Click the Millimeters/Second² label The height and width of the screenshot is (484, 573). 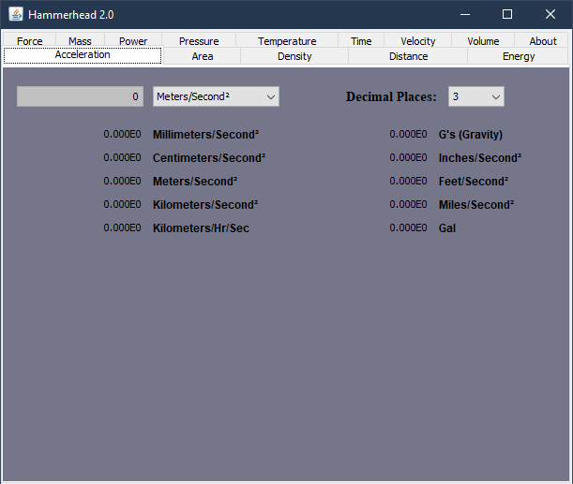(205, 135)
